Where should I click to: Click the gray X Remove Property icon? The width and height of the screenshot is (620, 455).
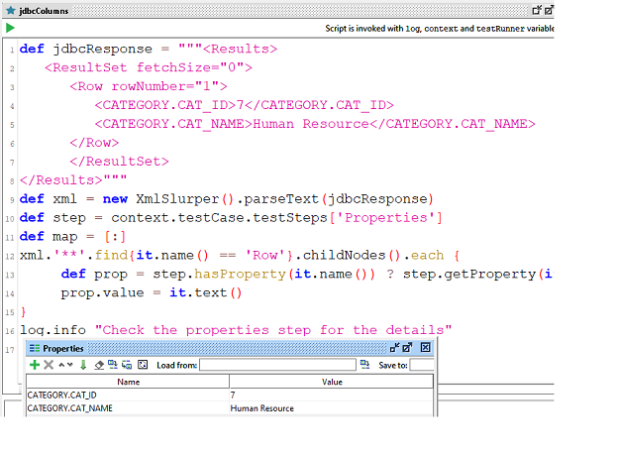click(48, 365)
